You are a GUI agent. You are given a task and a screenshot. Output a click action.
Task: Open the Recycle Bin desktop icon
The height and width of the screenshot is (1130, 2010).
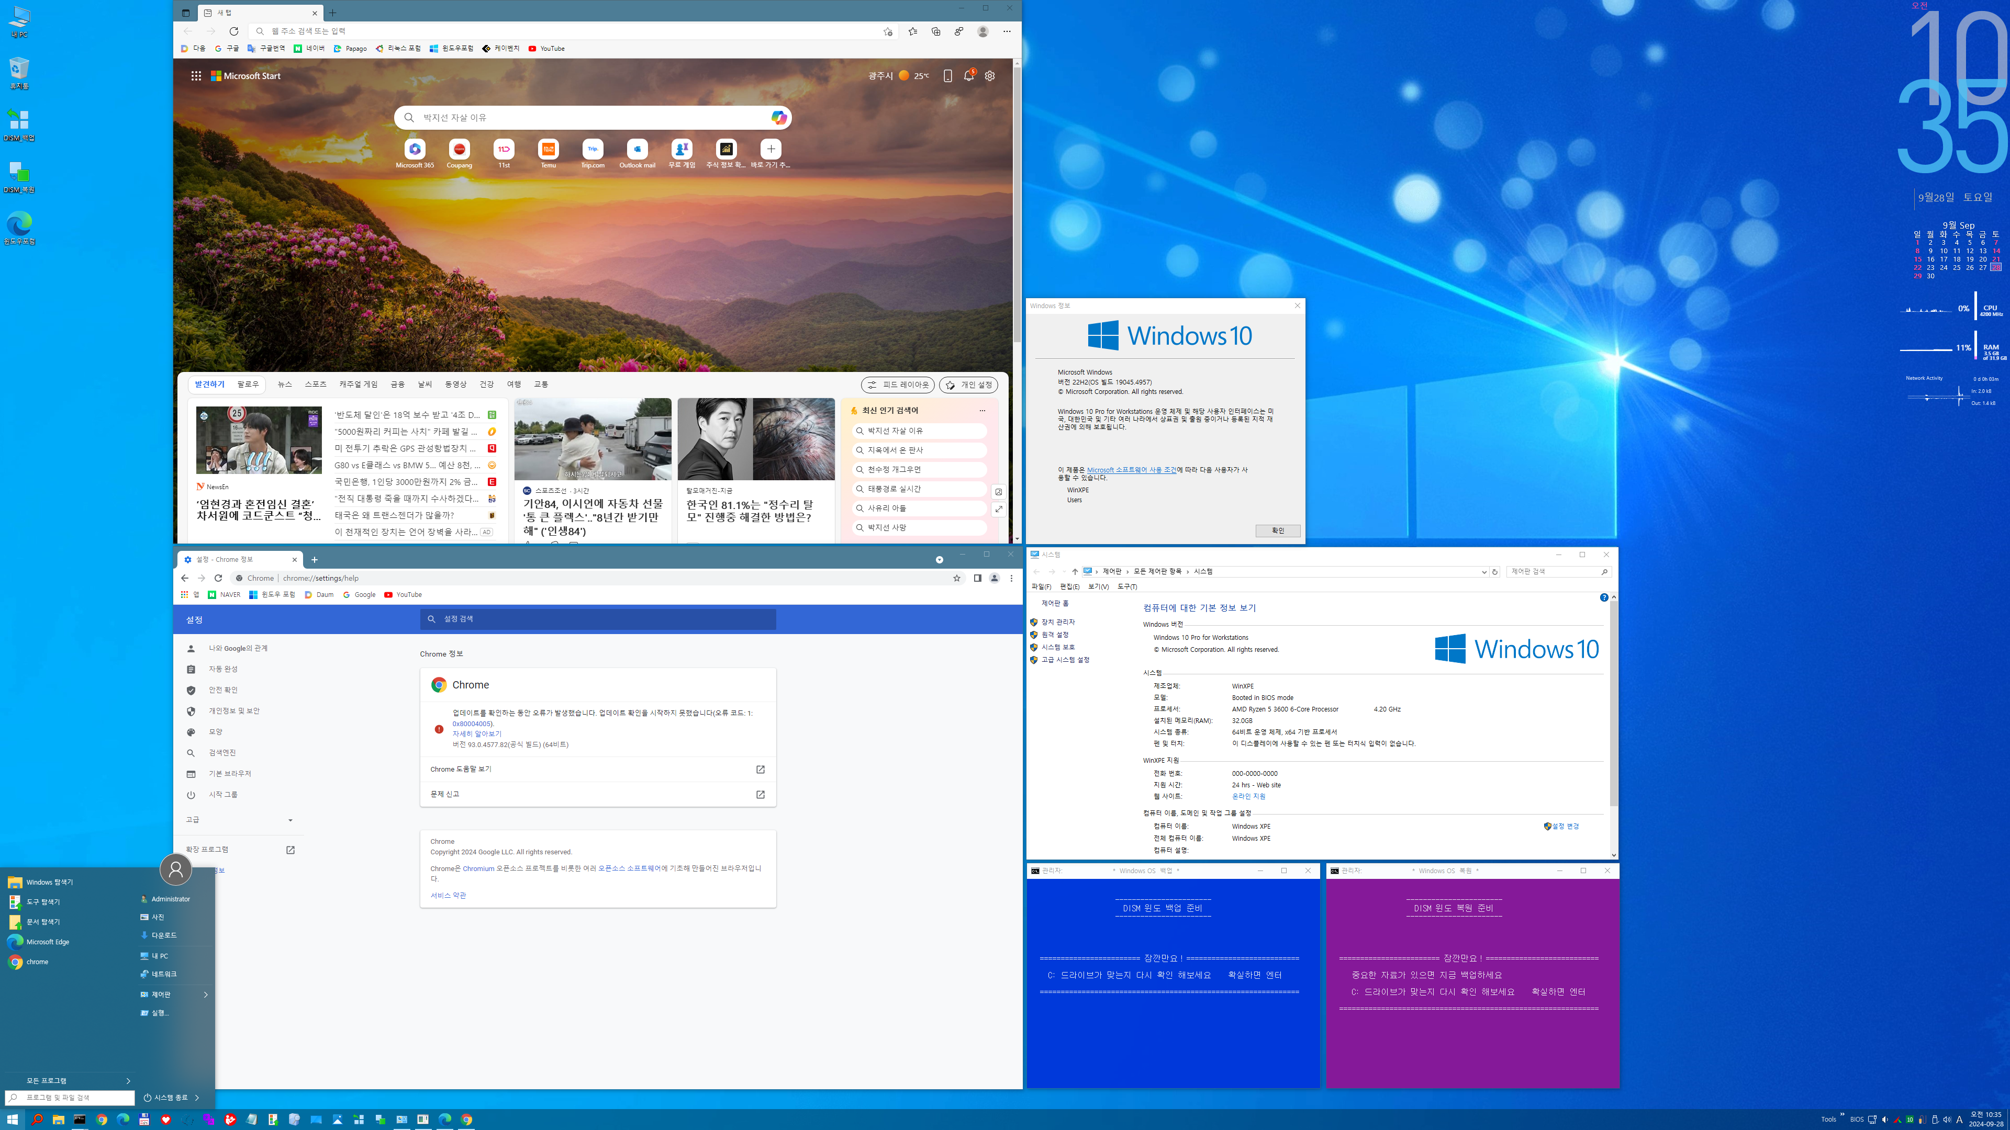(19, 73)
